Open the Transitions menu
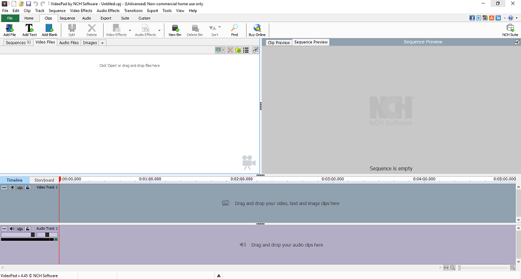 [133, 10]
